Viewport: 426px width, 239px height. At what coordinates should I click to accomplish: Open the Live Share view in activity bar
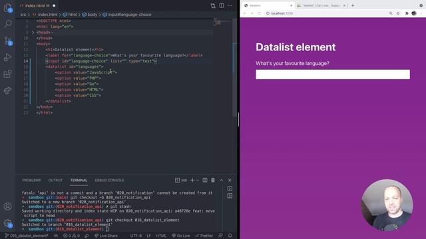pyautogui.click(x=7, y=90)
